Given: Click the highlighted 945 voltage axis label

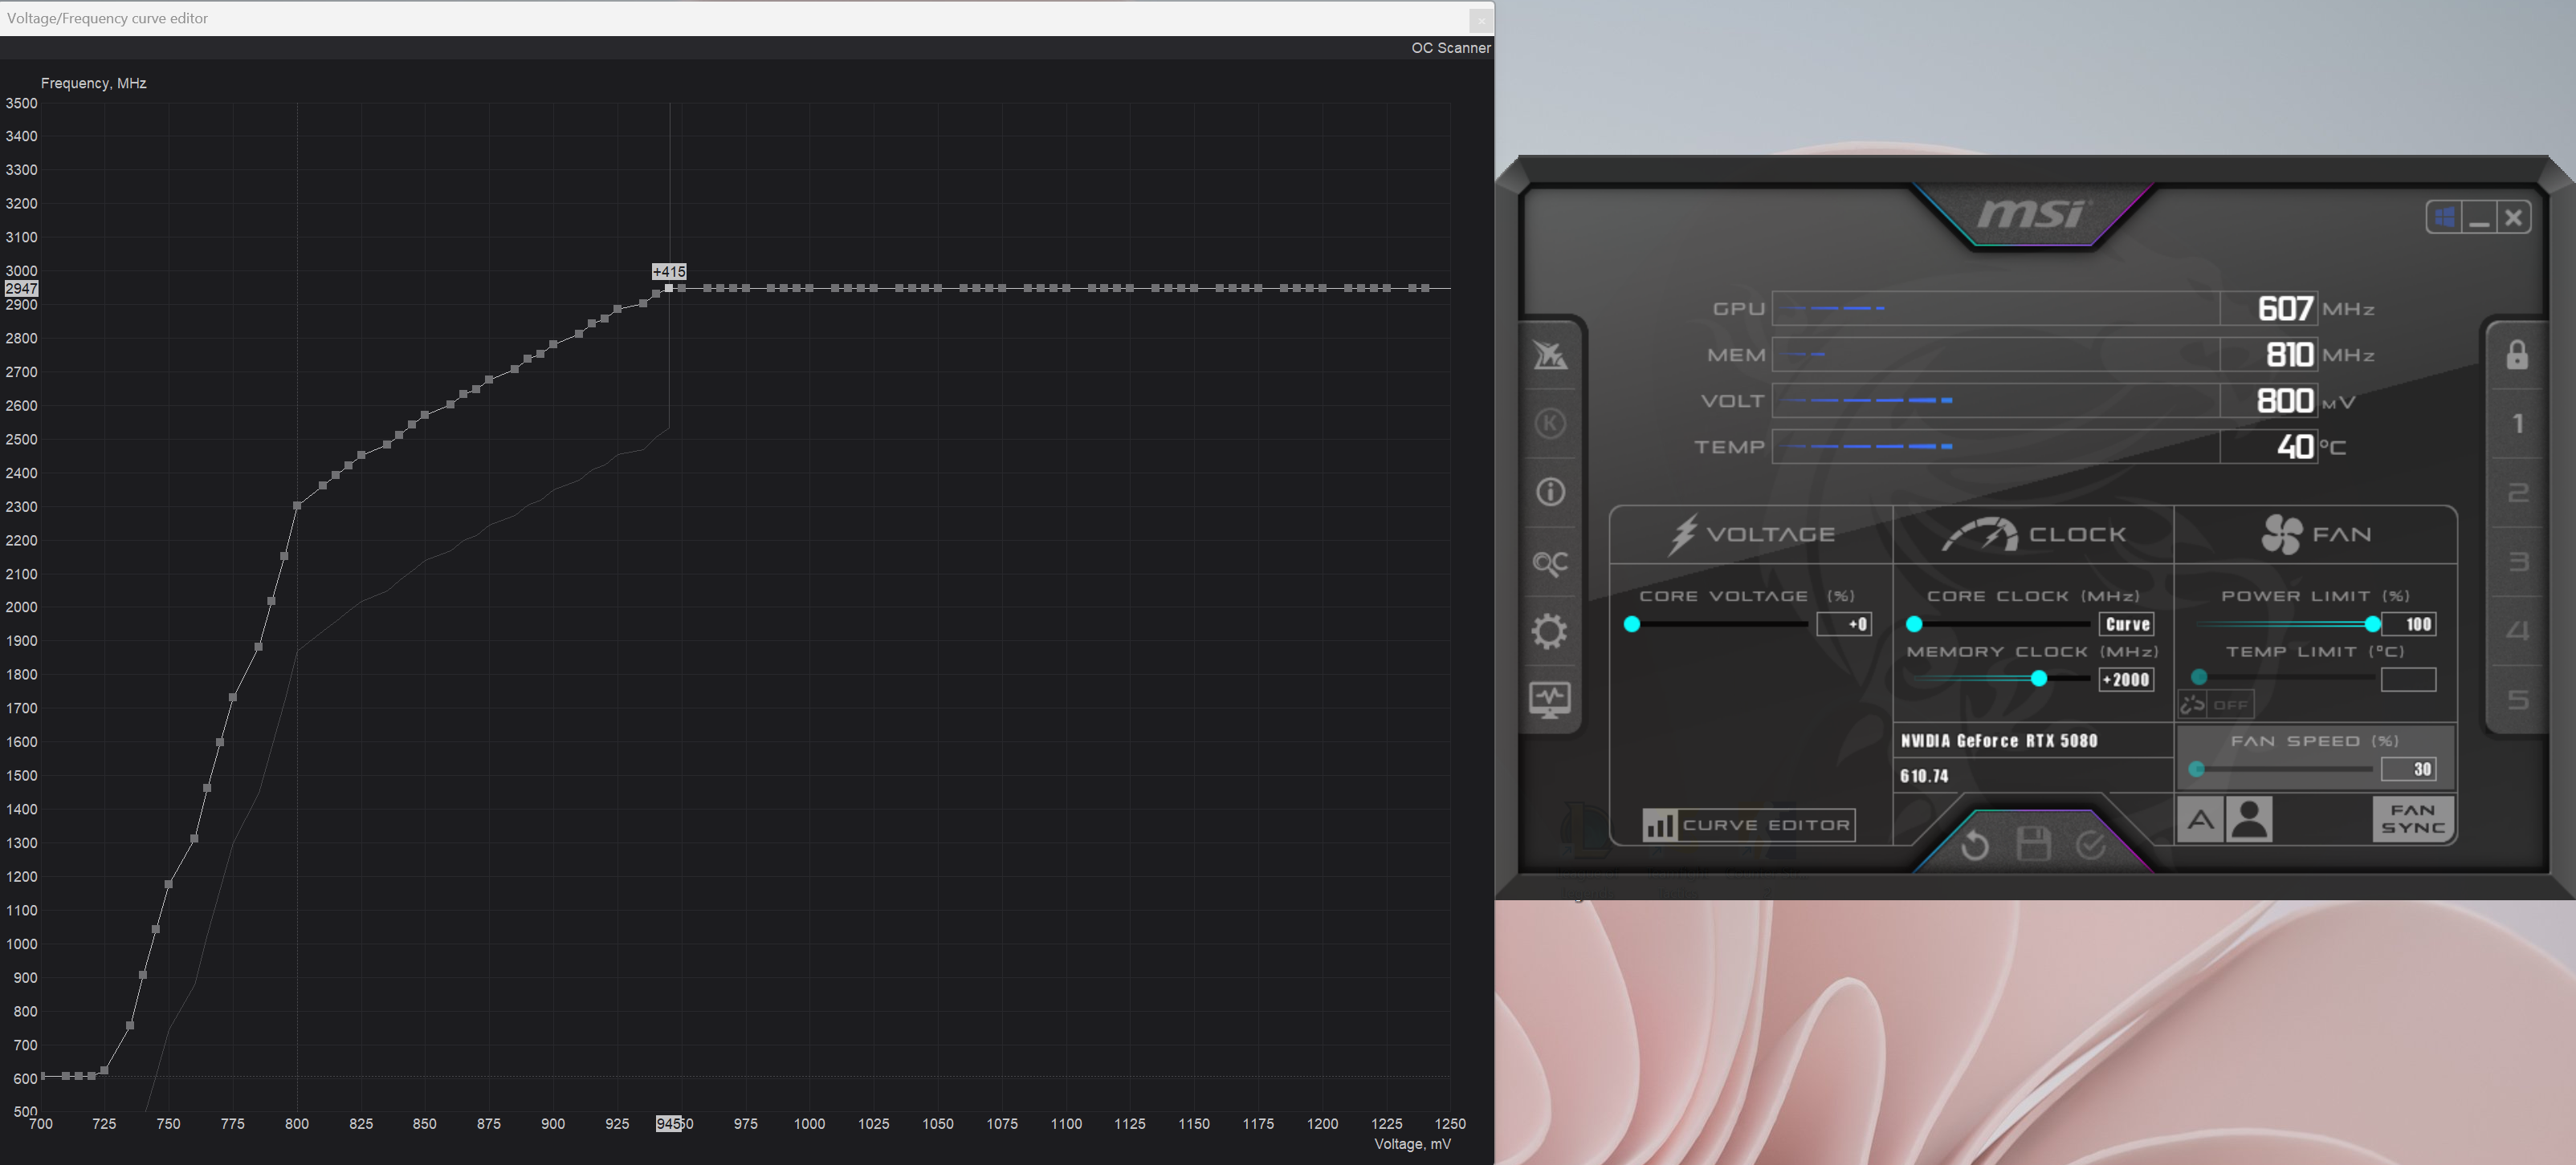Looking at the screenshot, I should [x=669, y=1124].
